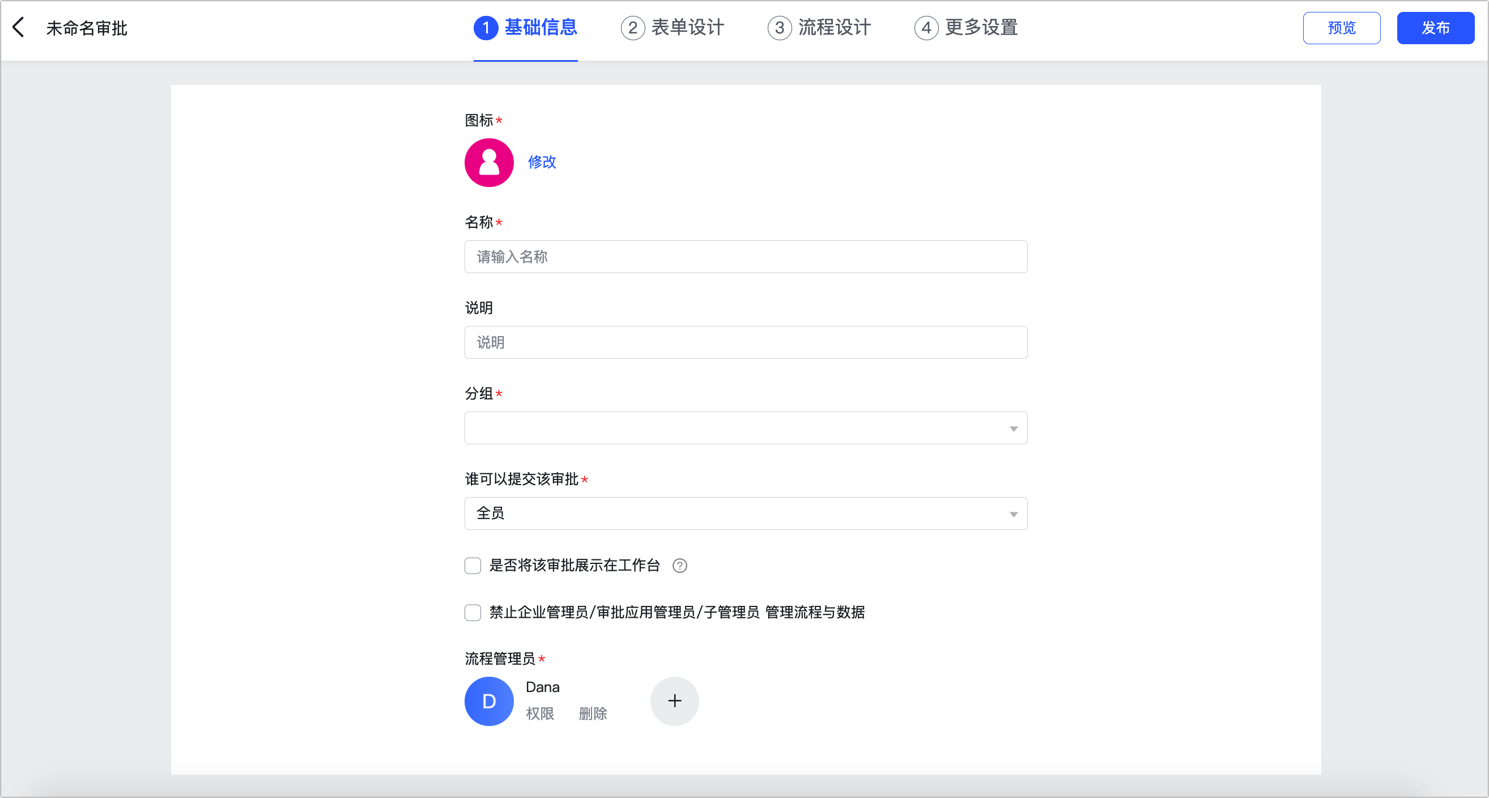Go to the 更多设置 tab
This screenshot has width=1489, height=798.
(981, 28)
